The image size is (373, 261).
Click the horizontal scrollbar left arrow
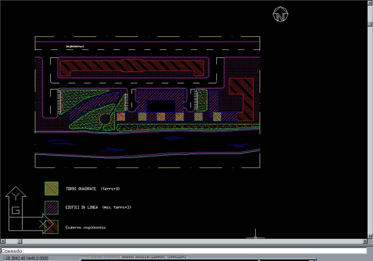[x=3, y=242]
